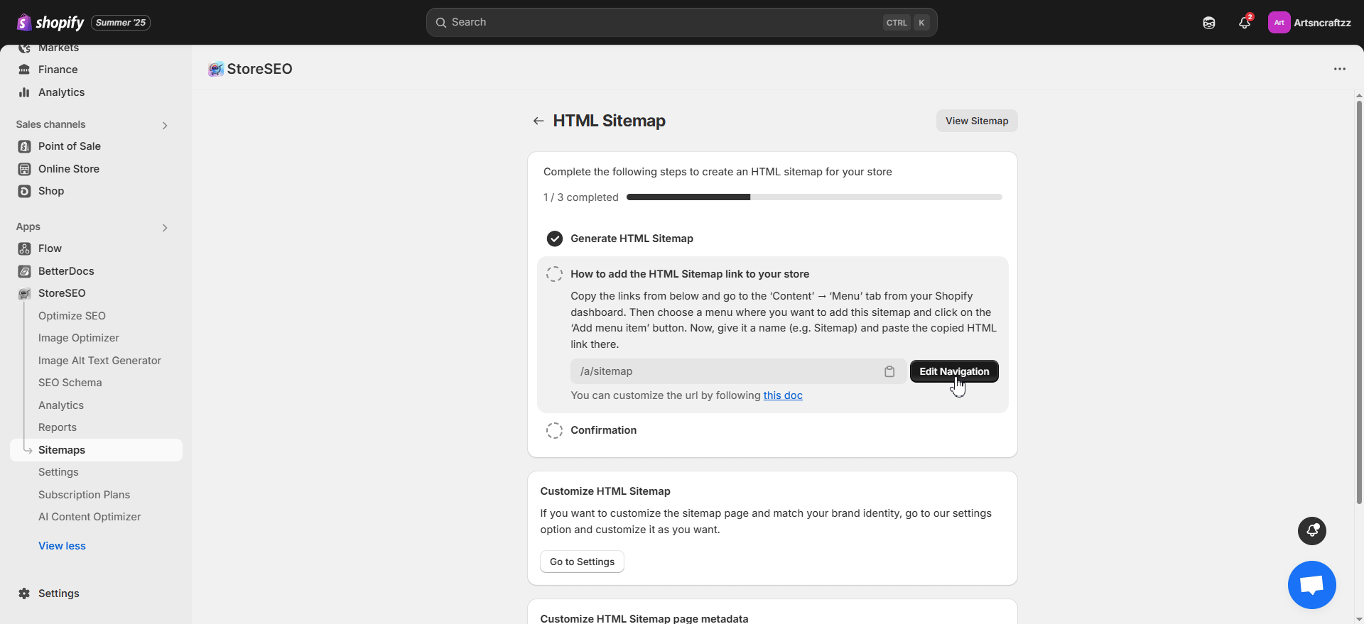1364x624 pixels.
Task: Click the Go to Settings button
Action: [582, 562]
